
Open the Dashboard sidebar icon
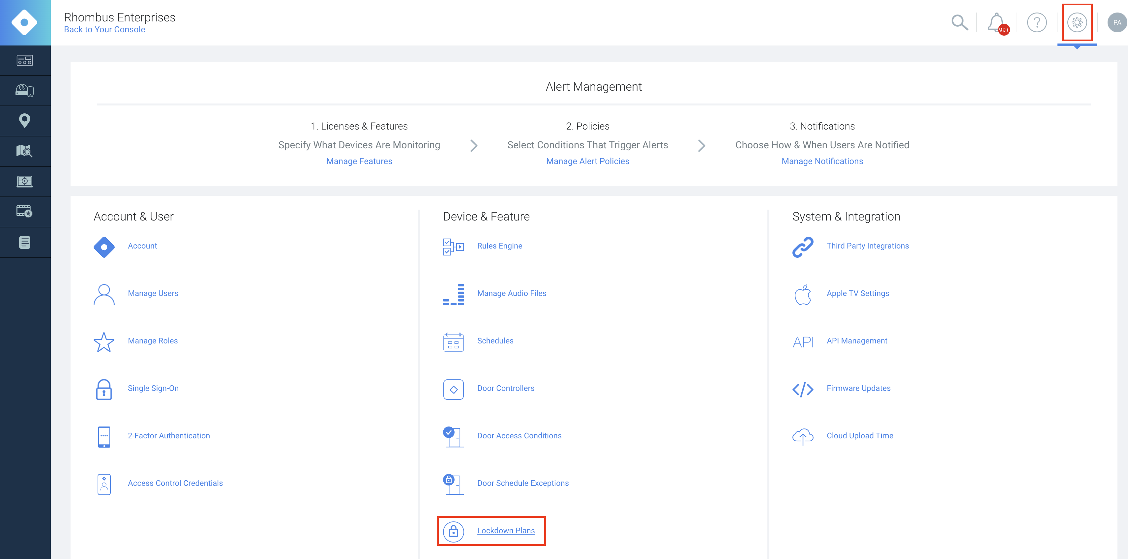(25, 60)
